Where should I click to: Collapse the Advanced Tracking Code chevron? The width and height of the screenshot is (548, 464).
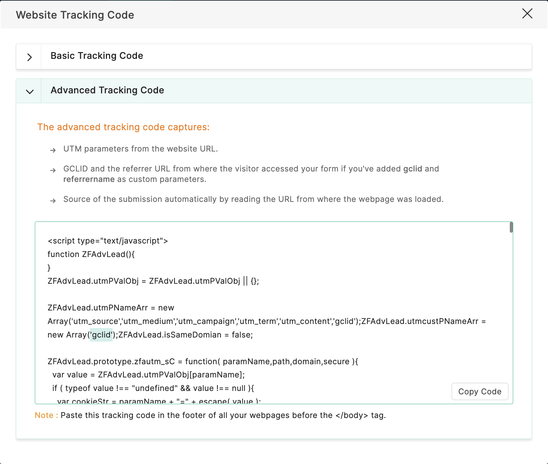29,92
